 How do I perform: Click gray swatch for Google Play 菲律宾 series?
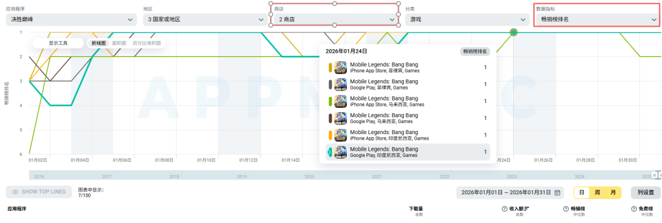pyautogui.click(x=330, y=85)
